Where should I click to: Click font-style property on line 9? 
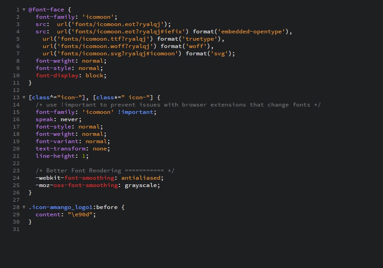pyautogui.click(x=54, y=68)
